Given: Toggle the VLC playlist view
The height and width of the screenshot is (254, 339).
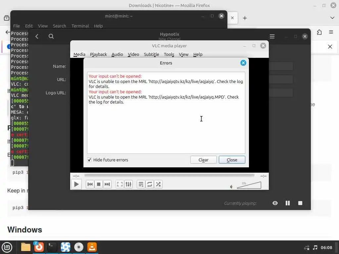Looking at the screenshot, I should click(x=141, y=184).
